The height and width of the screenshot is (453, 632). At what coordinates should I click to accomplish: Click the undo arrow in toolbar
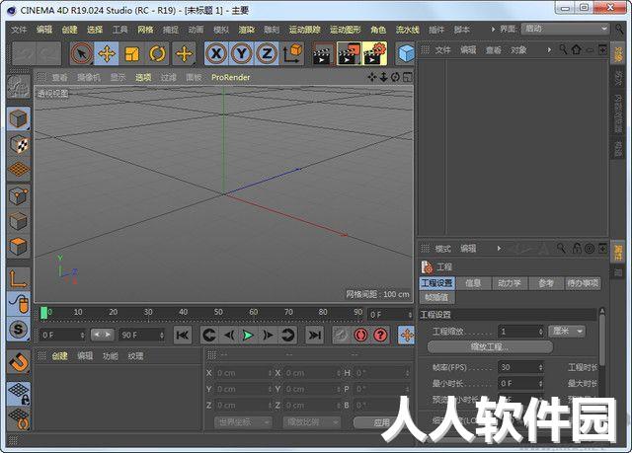tap(24, 53)
